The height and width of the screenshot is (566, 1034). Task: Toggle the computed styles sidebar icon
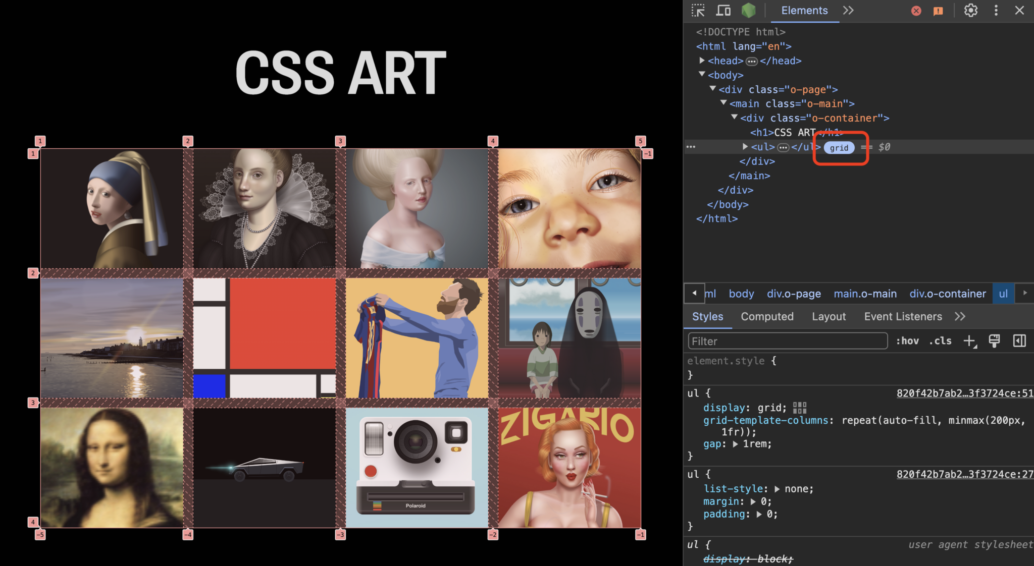pyautogui.click(x=1019, y=341)
